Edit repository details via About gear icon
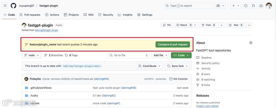 [x=251, y=43]
